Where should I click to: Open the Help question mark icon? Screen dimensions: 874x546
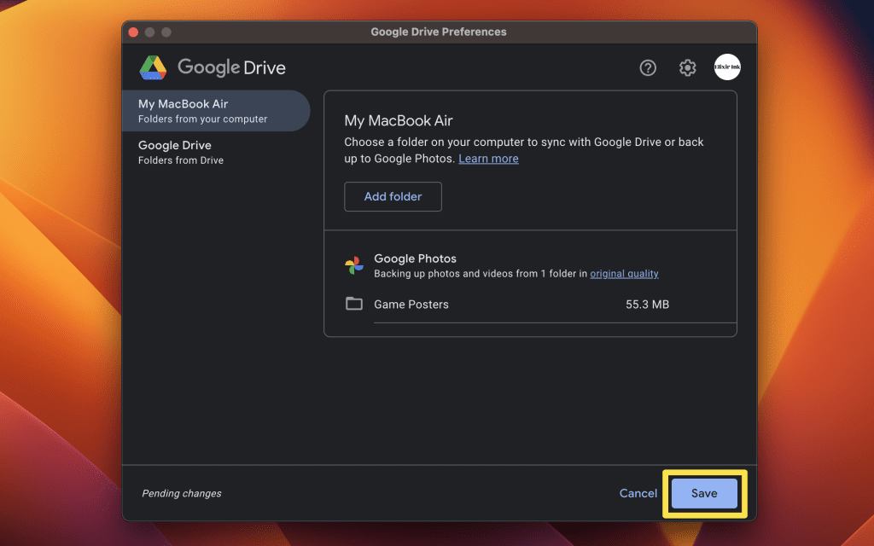pyautogui.click(x=648, y=68)
